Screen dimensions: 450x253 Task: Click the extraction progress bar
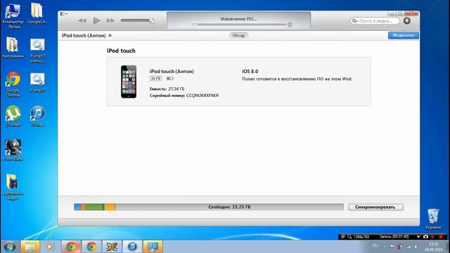239,25
